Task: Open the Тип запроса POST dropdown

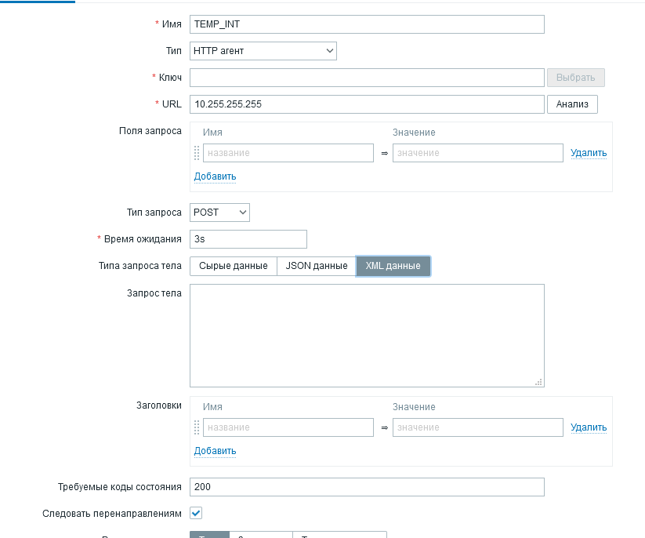Action: (x=219, y=212)
